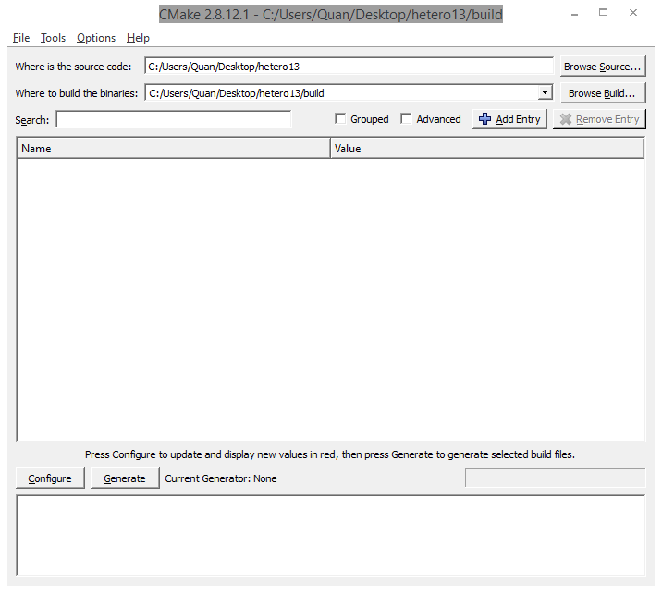Click the source code path field
Viewport: 662px width, 593px height.
[349, 67]
